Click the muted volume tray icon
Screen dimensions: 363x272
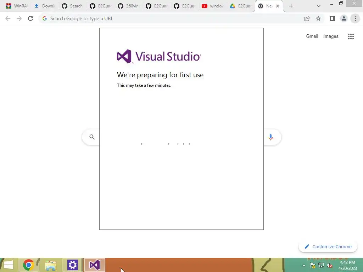tap(329, 265)
